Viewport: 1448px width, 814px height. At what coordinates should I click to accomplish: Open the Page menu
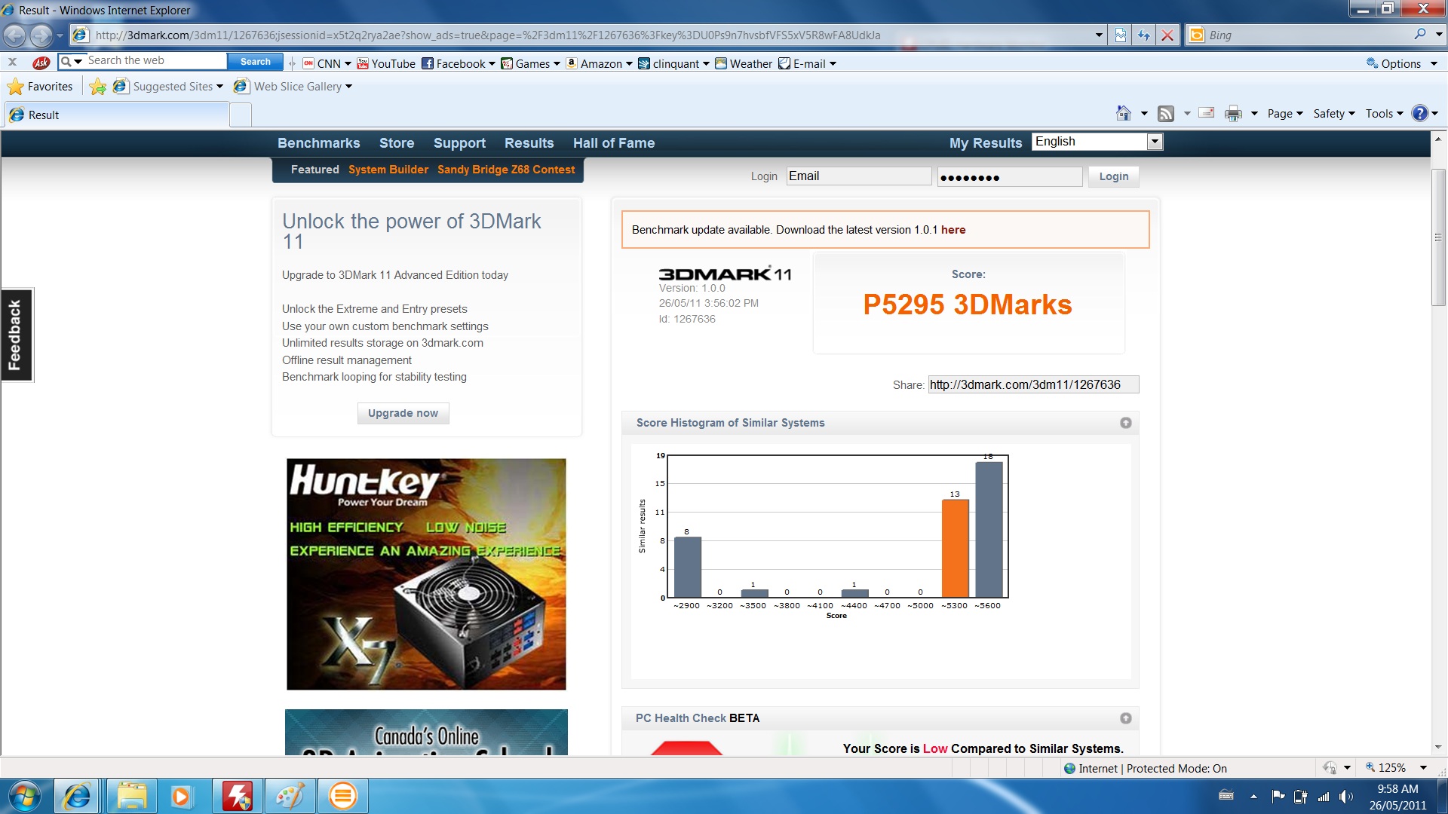tap(1285, 114)
